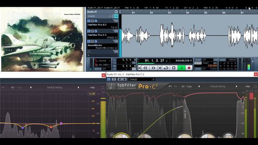Toggle power button of RoomWorks insert
The width and height of the screenshot is (258, 145).
pyautogui.click(x=89, y=41)
